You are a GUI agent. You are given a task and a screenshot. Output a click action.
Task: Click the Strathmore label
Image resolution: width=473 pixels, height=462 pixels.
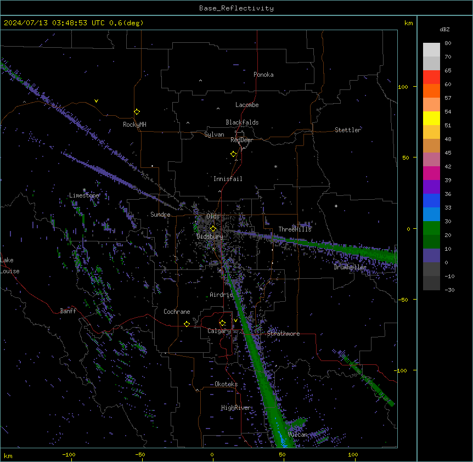pyautogui.click(x=283, y=334)
